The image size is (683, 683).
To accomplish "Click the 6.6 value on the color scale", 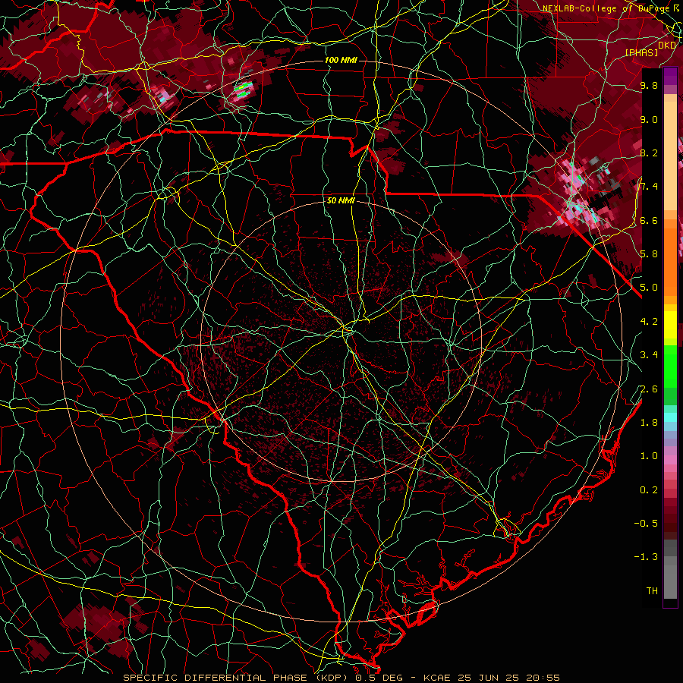I will [649, 221].
